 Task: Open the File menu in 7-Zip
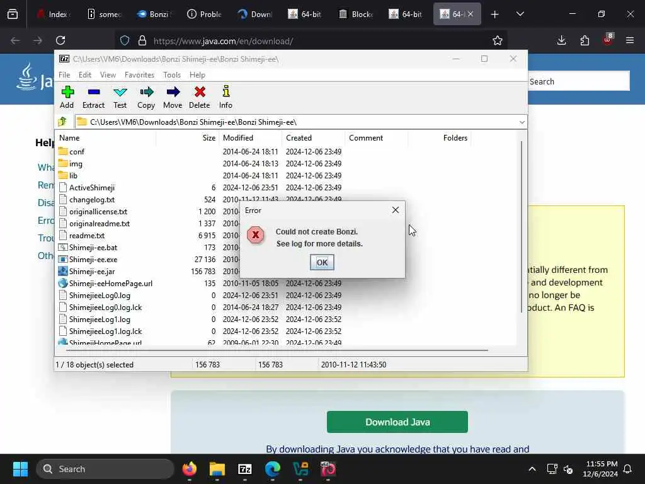click(x=64, y=75)
